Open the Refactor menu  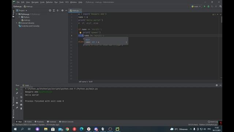[49, 2]
